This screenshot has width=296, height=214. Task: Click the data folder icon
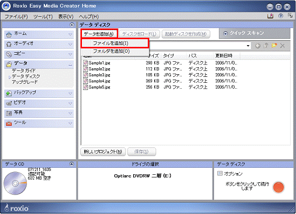(9, 65)
